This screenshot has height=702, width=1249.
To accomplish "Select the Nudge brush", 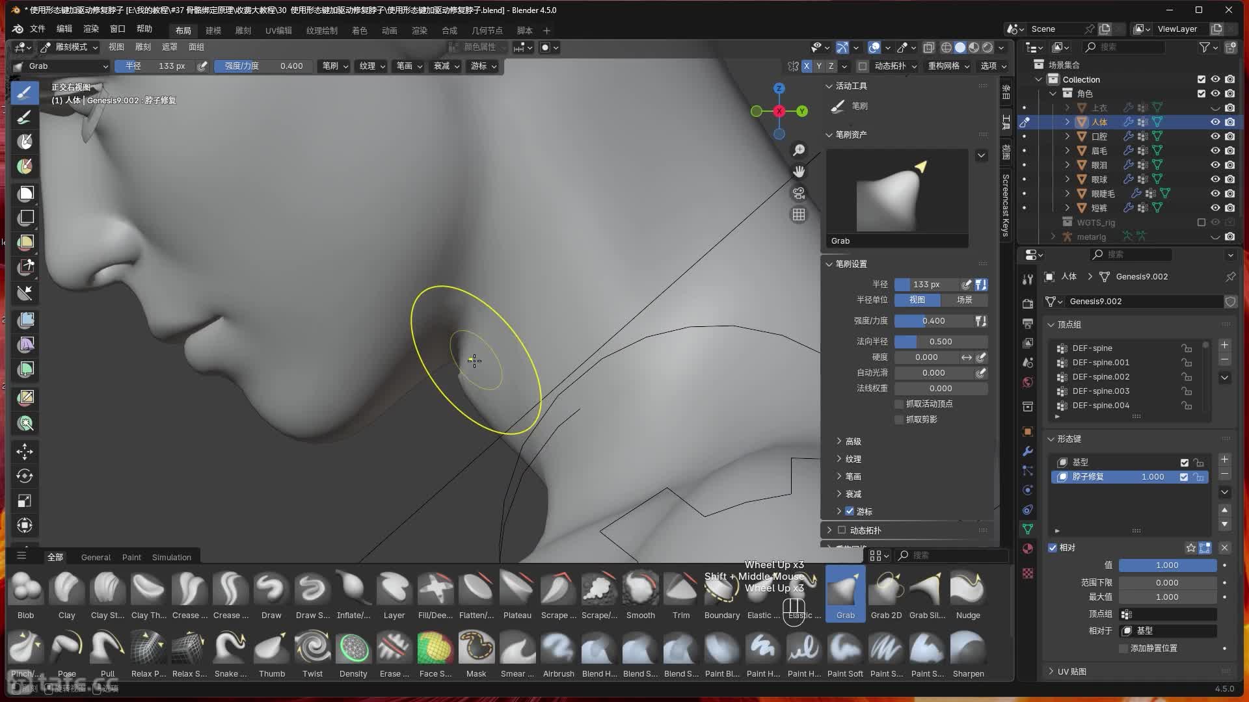I will [x=968, y=595].
